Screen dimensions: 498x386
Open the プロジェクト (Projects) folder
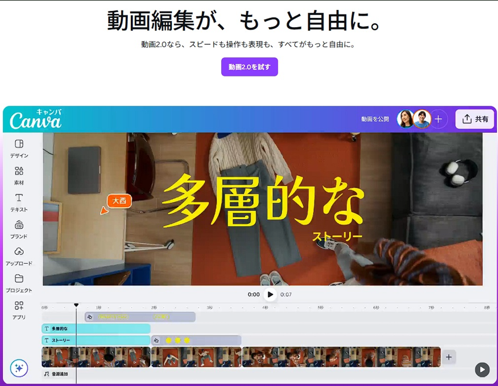19,282
